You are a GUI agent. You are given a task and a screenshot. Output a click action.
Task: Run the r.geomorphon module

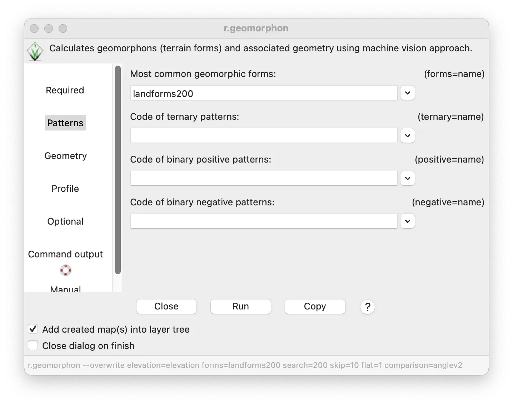click(241, 307)
